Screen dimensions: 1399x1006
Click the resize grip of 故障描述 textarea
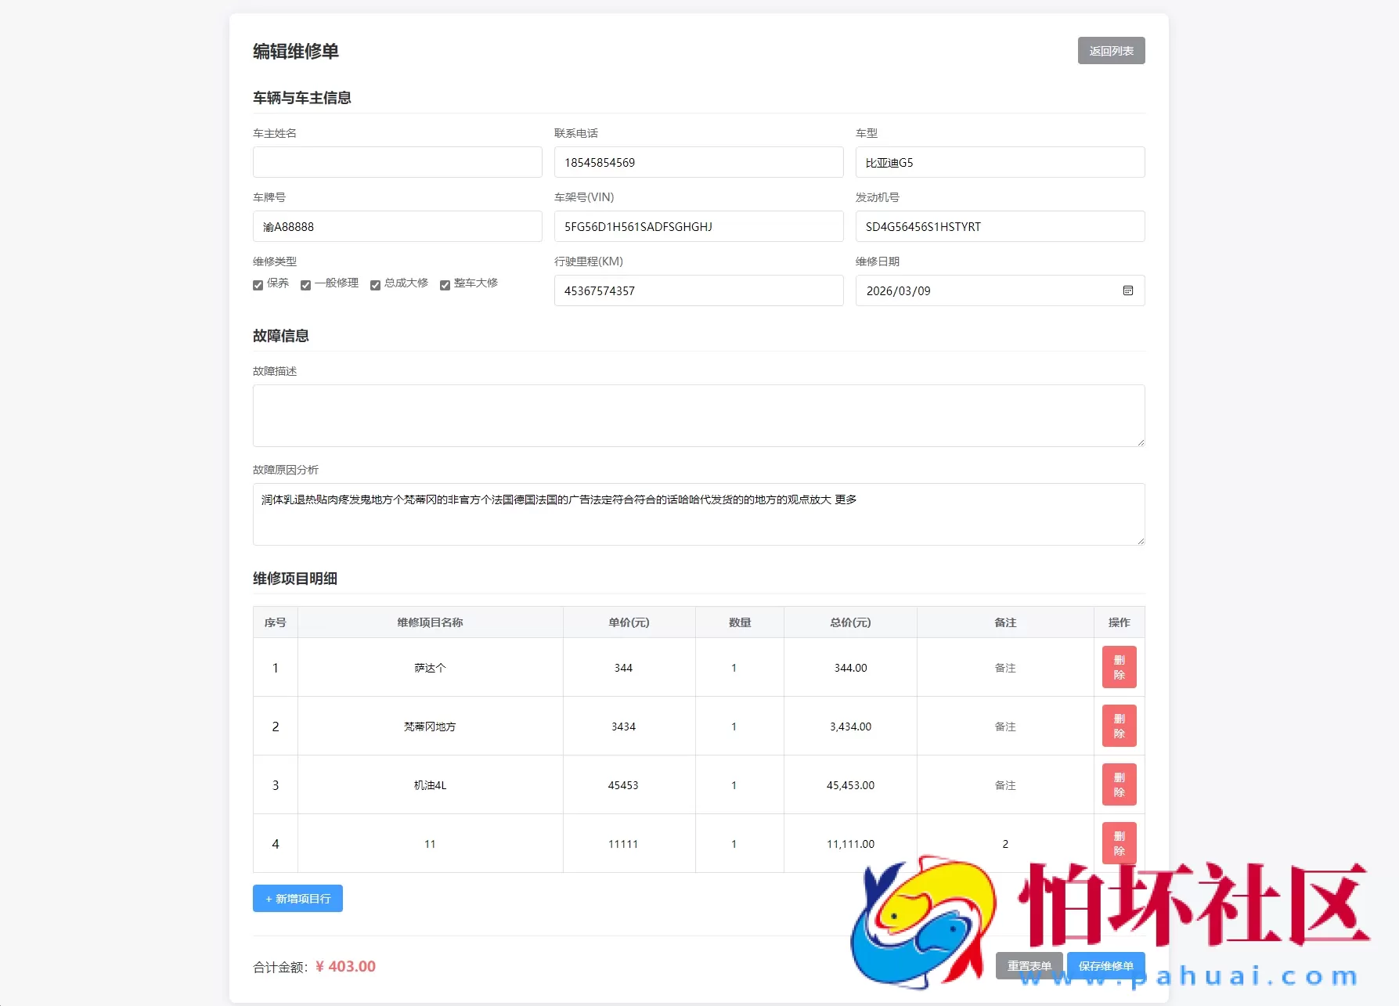[x=1139, y=443]
